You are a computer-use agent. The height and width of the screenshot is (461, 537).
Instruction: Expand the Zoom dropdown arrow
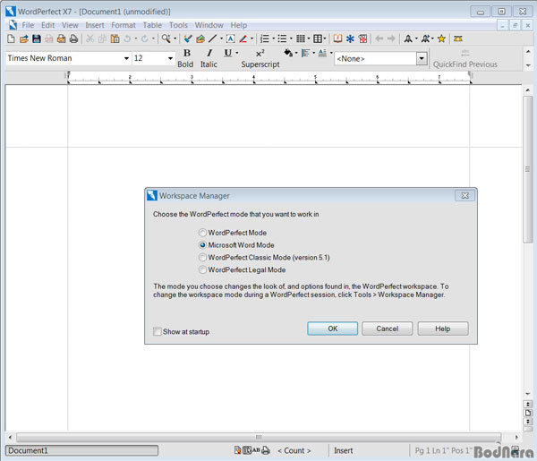tap(175, 38)
